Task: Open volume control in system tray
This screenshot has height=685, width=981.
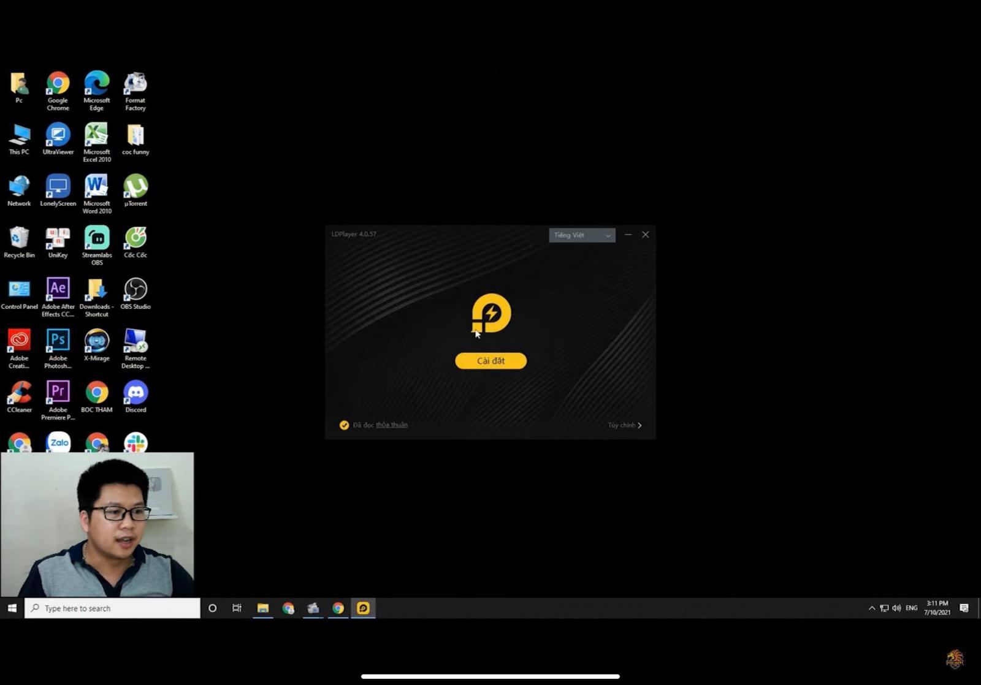Action: click(x=896, y=608)
